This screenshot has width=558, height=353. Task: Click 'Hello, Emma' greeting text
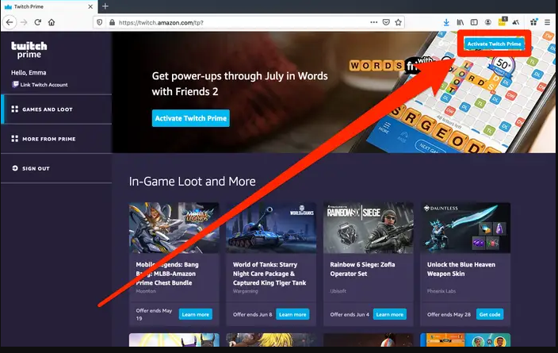[x=29, y=73]
